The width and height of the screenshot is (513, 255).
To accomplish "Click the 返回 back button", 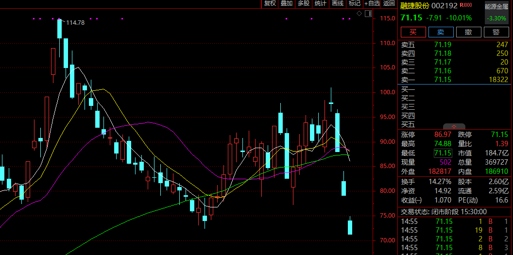I will [x=389, y=3].
